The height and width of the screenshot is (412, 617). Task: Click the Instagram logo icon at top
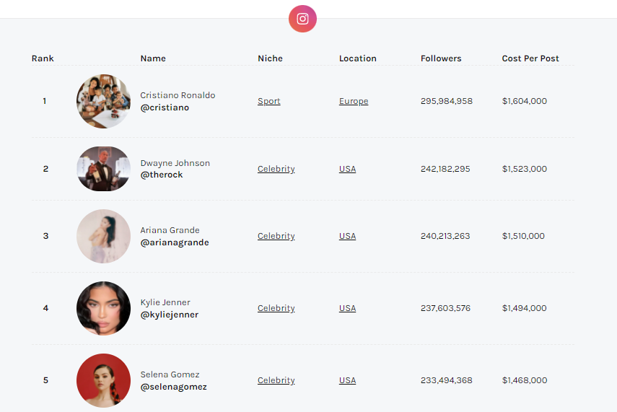pos(302,19)
